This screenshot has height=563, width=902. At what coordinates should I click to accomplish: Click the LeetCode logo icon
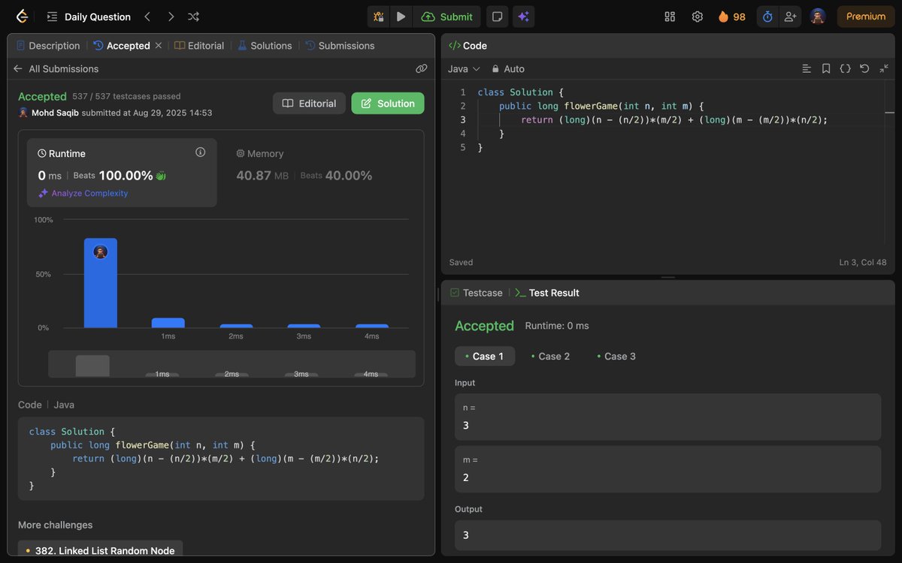[x=22, y=17]
